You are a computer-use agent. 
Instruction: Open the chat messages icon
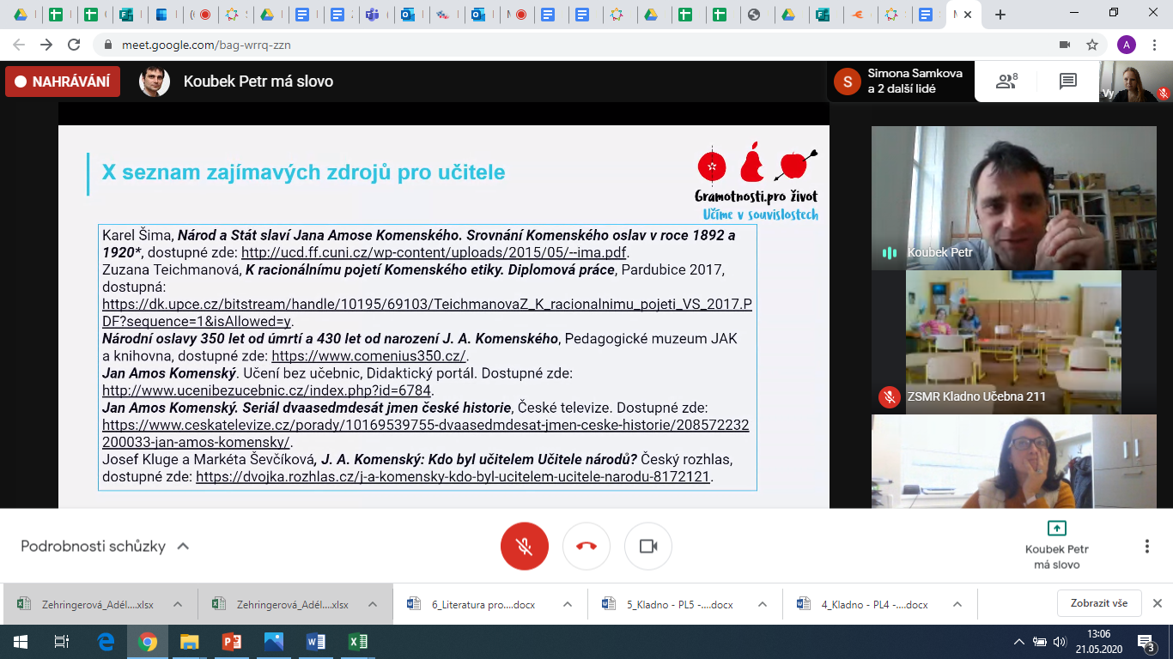tap(1067, 82)
